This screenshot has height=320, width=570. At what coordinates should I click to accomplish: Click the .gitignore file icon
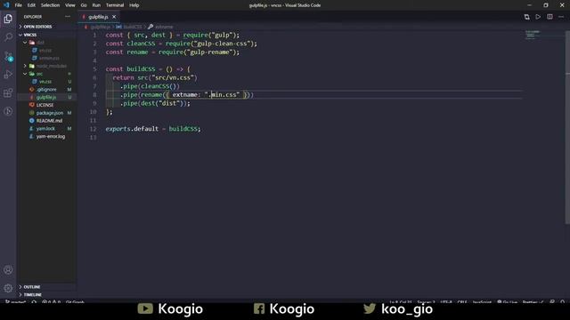pos(32,89)
